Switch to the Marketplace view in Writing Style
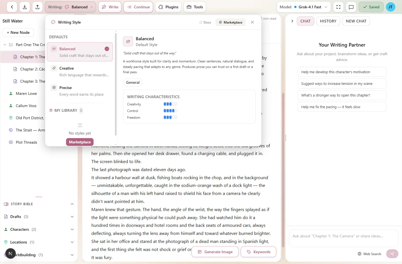Screen dimensions: 402x264 pos(230,22)
